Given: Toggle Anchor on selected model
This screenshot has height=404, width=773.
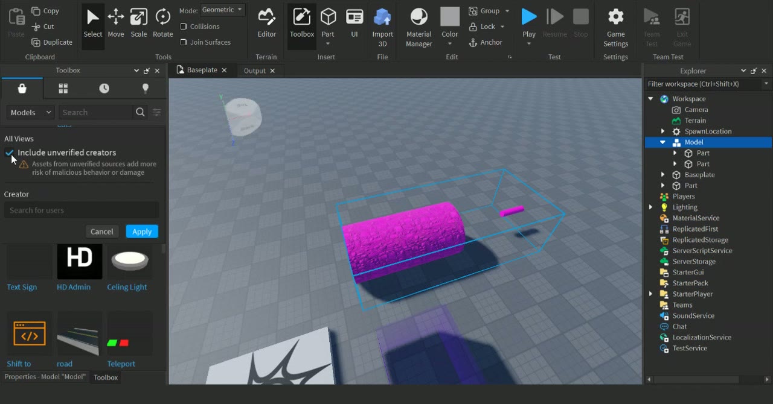Looking at the screenshot, I should (486, 42).
